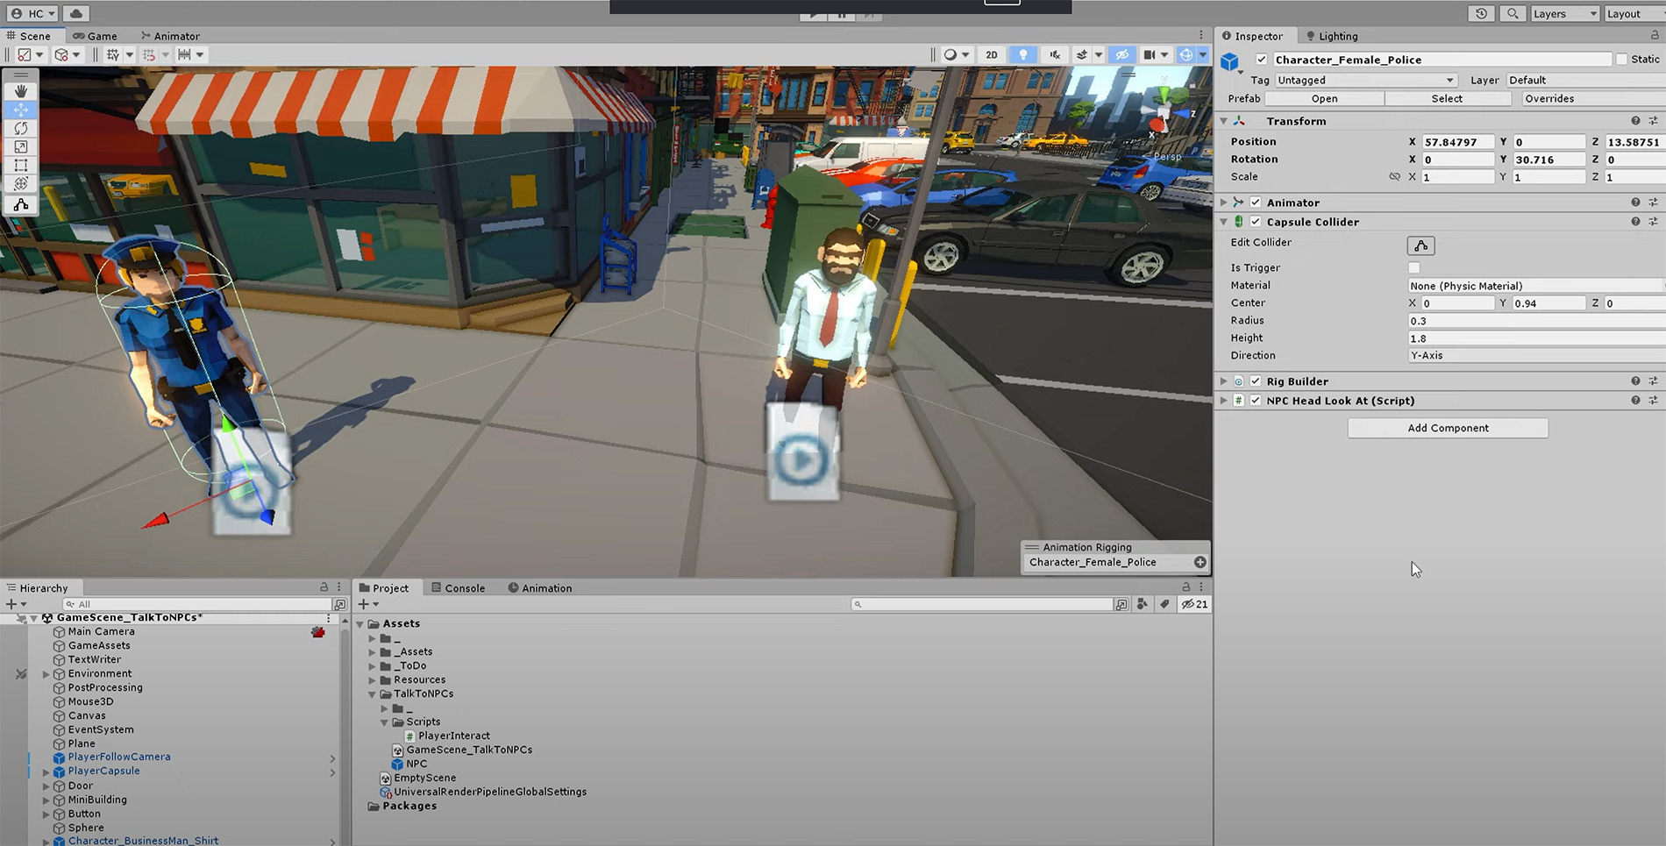The width and height of the screenshot is (1666, 846).
Task: Expand the Rig Builder component
Action: pyautogui.click(x=1224, y=381)
